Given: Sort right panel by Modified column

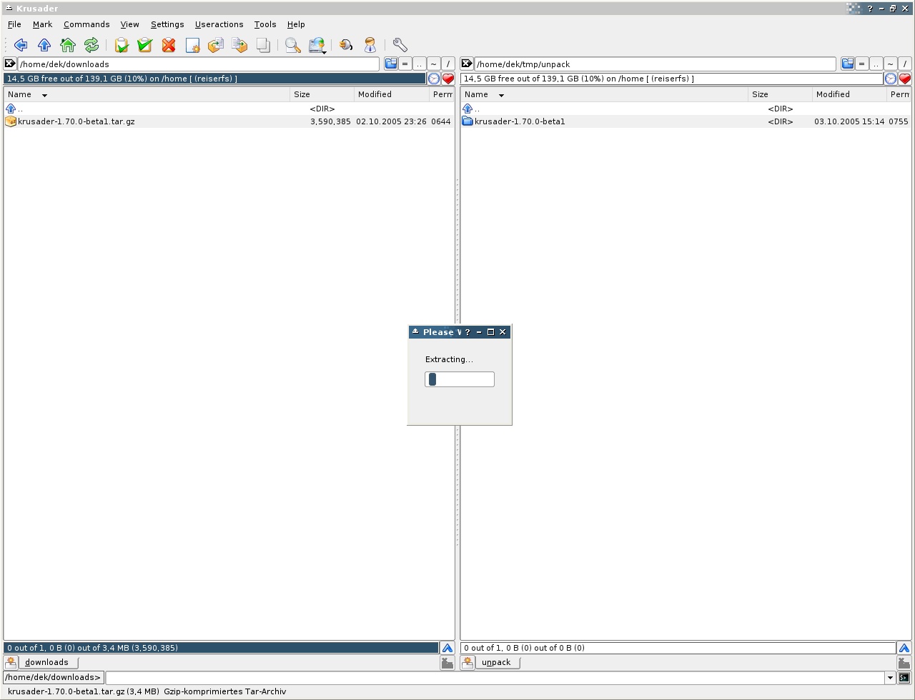Looking at the screenshot, I should coord(850,94).
